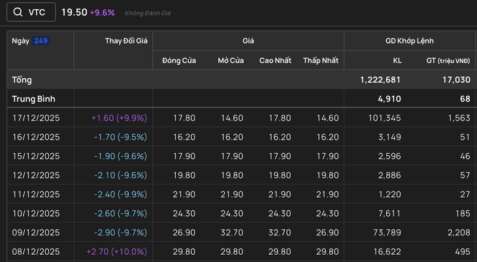Viewport: 477px width, 262px height.
Task: Click the GT (triệu VNĐ) column header
Action: (448, 61)
